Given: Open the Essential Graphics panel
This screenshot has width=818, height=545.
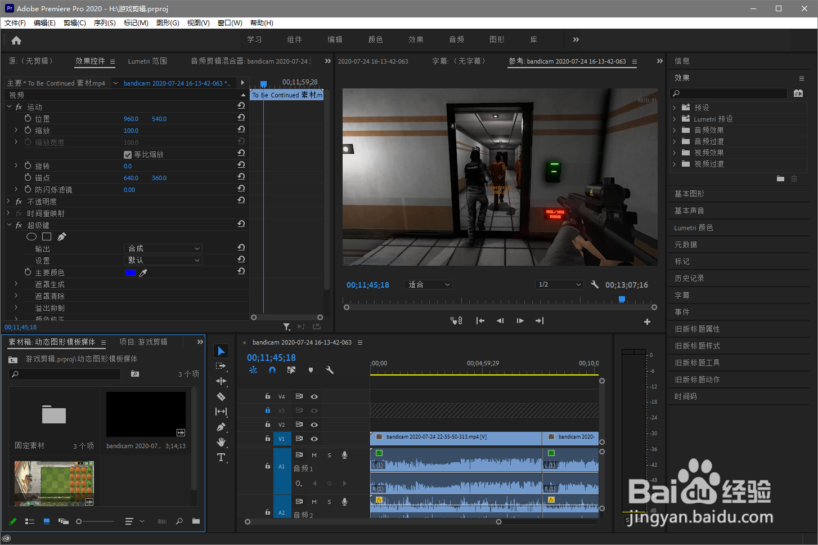Looking at the screenshot, I should click(689, 194).
